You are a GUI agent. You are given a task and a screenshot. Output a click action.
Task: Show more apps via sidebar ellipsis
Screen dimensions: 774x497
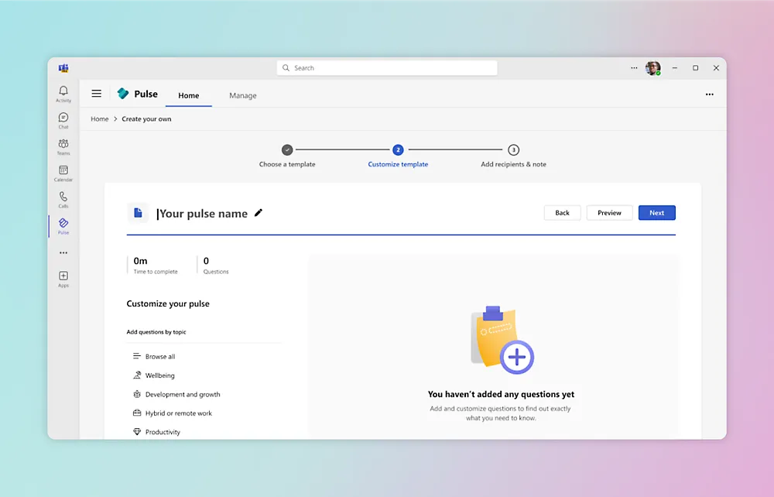63,252
